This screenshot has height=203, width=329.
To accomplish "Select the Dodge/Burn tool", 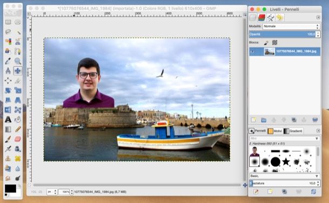I will [18, 178].
